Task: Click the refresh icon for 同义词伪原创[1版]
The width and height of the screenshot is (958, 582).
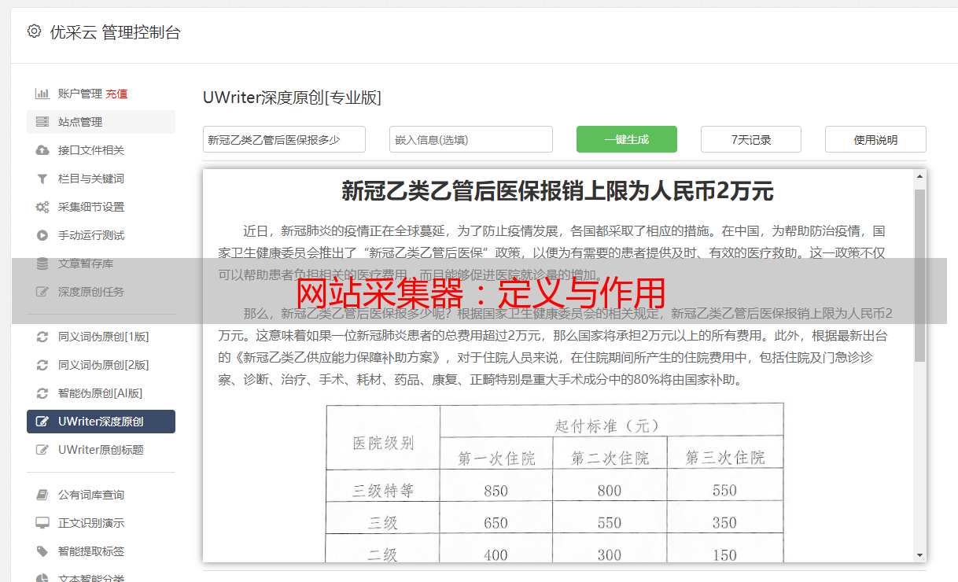Action: pyautogui.click(x=42, y=337)
